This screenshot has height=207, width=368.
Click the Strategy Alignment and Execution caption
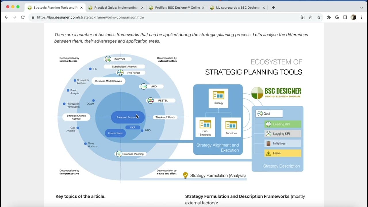(218, 147)
